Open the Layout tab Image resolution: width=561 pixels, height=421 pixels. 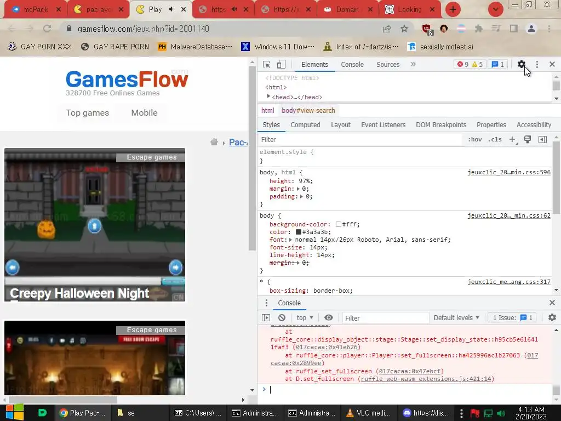341,124
